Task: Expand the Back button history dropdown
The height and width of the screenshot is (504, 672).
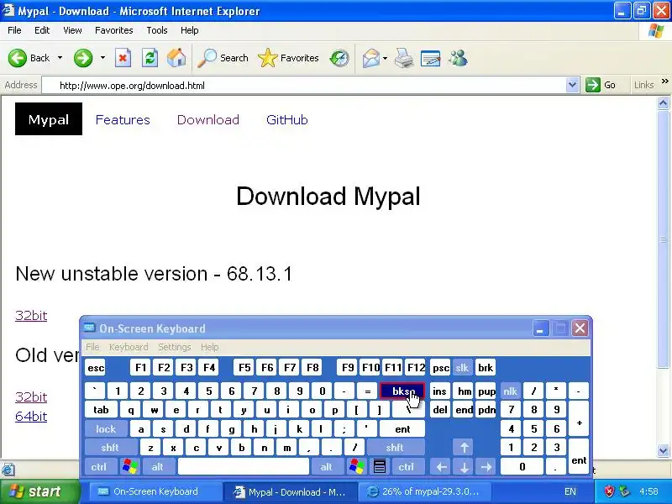Action: [x=60, y=58]
